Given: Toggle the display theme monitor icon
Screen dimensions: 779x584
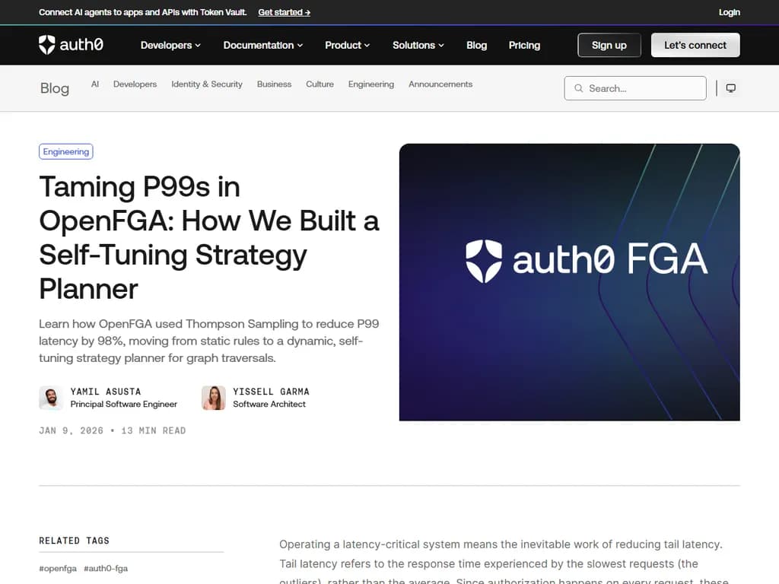Looking at the screenshot, I should [730, 88].
